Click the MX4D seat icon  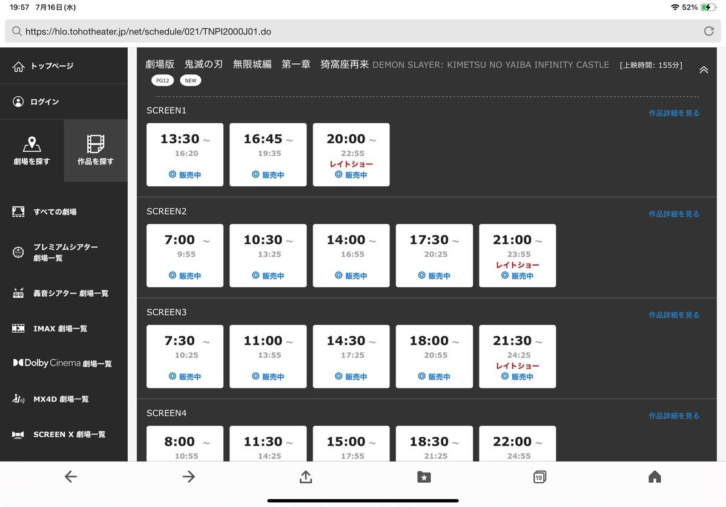18,399
